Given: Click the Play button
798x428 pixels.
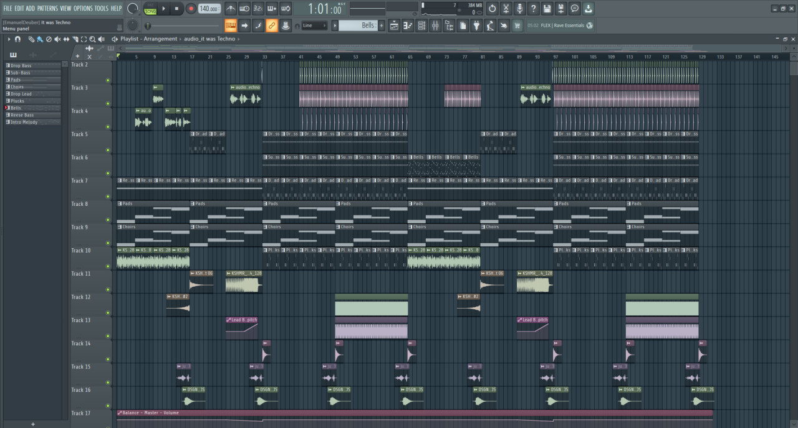Looking at the screenshot, I should click(164, 9).
